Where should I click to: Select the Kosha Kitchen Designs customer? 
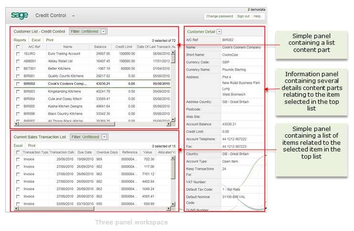[x=65, y=106]
